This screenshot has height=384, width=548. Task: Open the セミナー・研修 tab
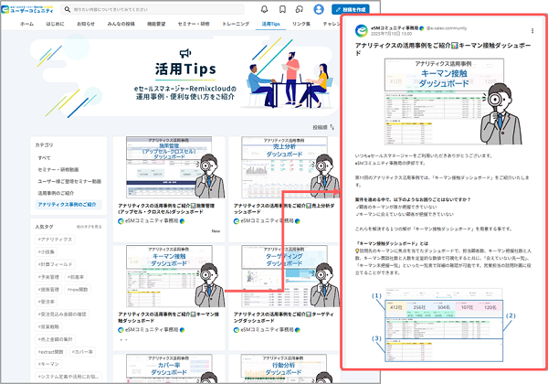(194, 24)
